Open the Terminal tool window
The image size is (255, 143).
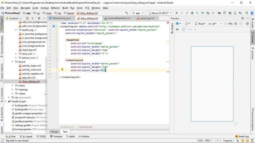tap(56, 136)
